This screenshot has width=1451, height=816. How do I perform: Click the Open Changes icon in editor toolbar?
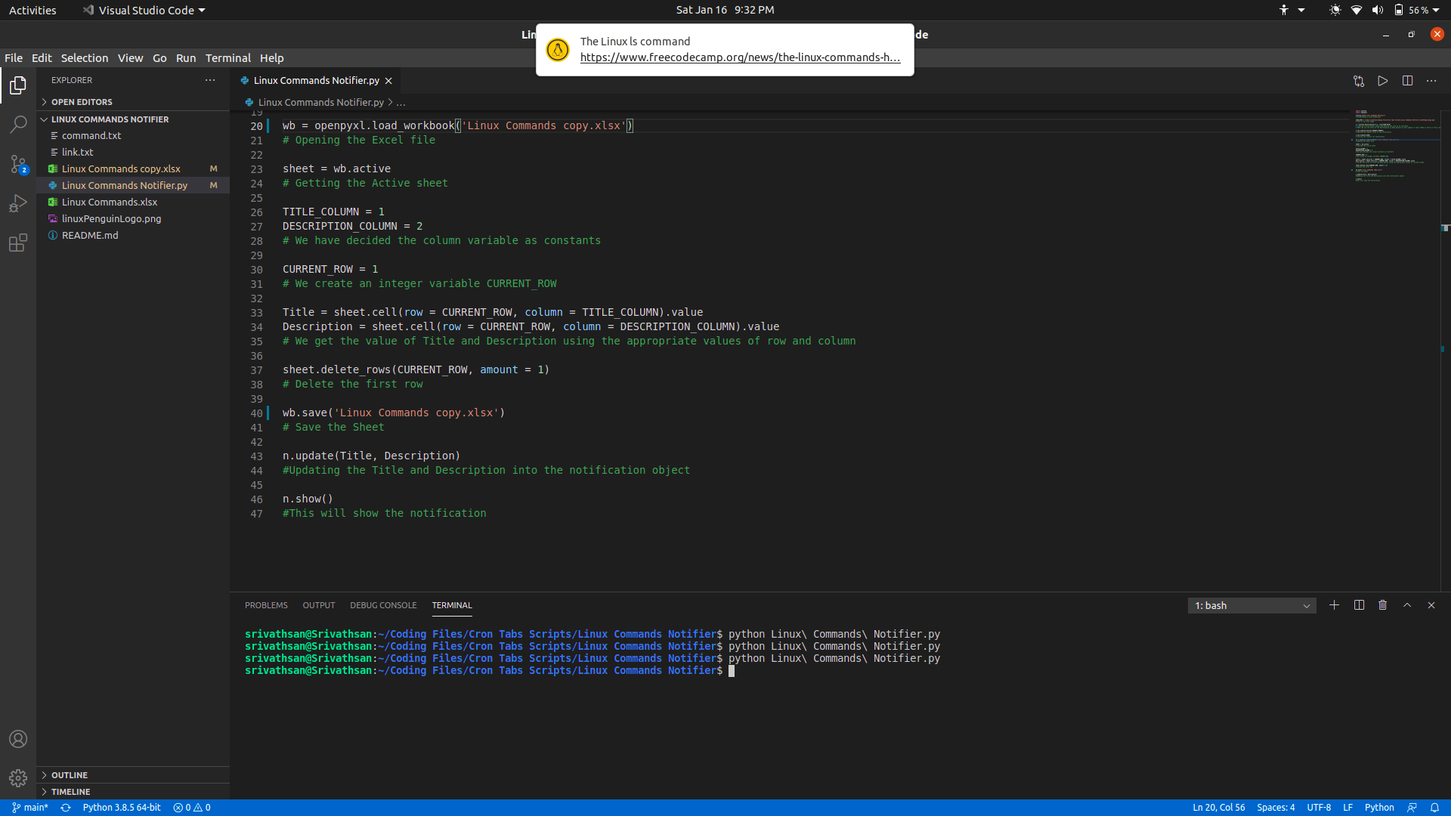1359,81
